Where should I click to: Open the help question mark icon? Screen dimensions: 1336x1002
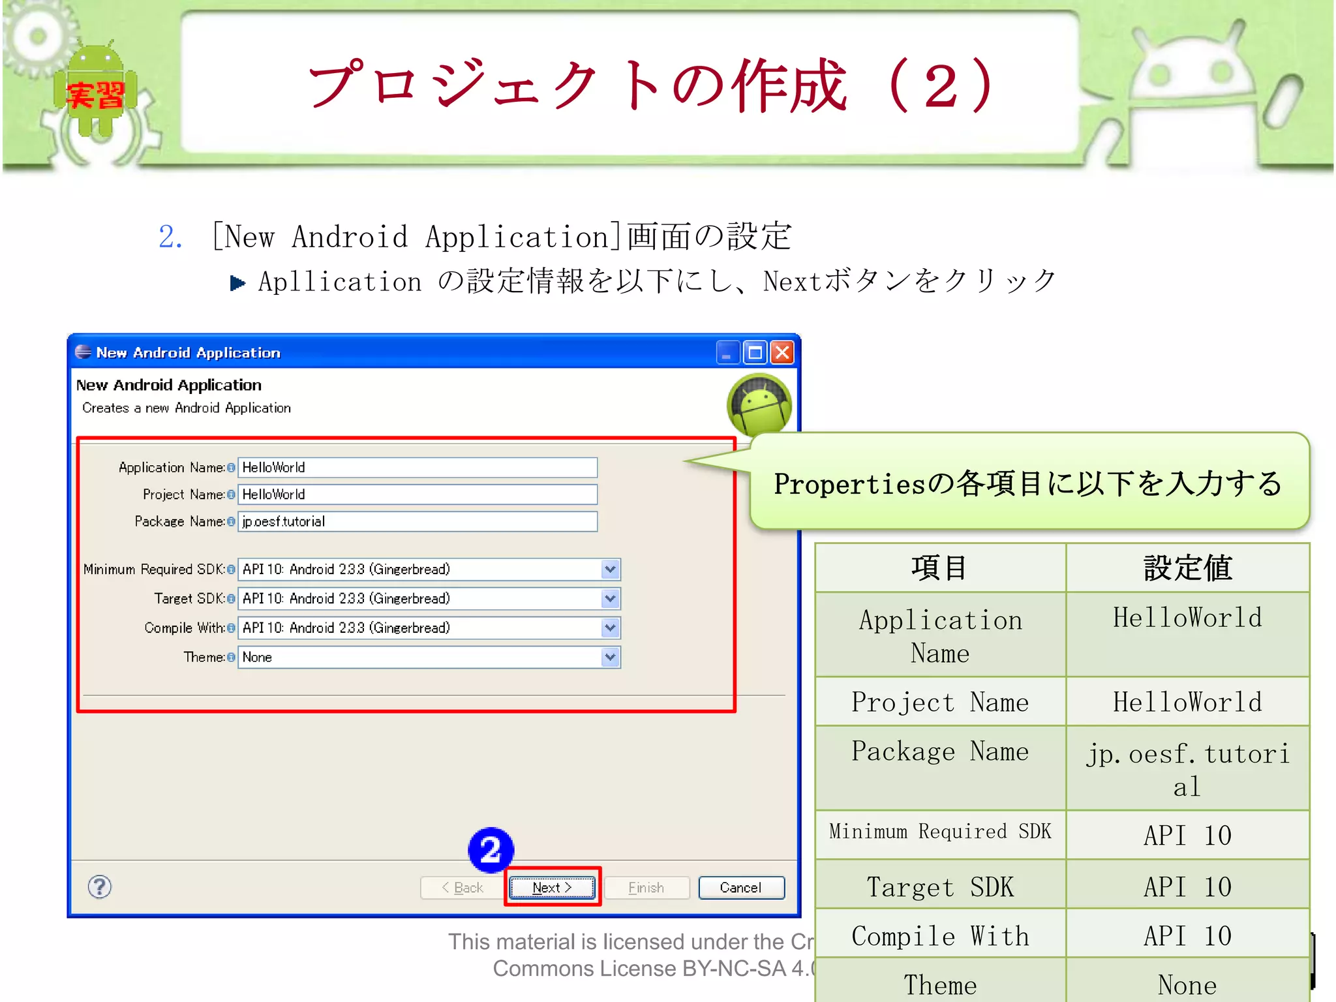100,887
